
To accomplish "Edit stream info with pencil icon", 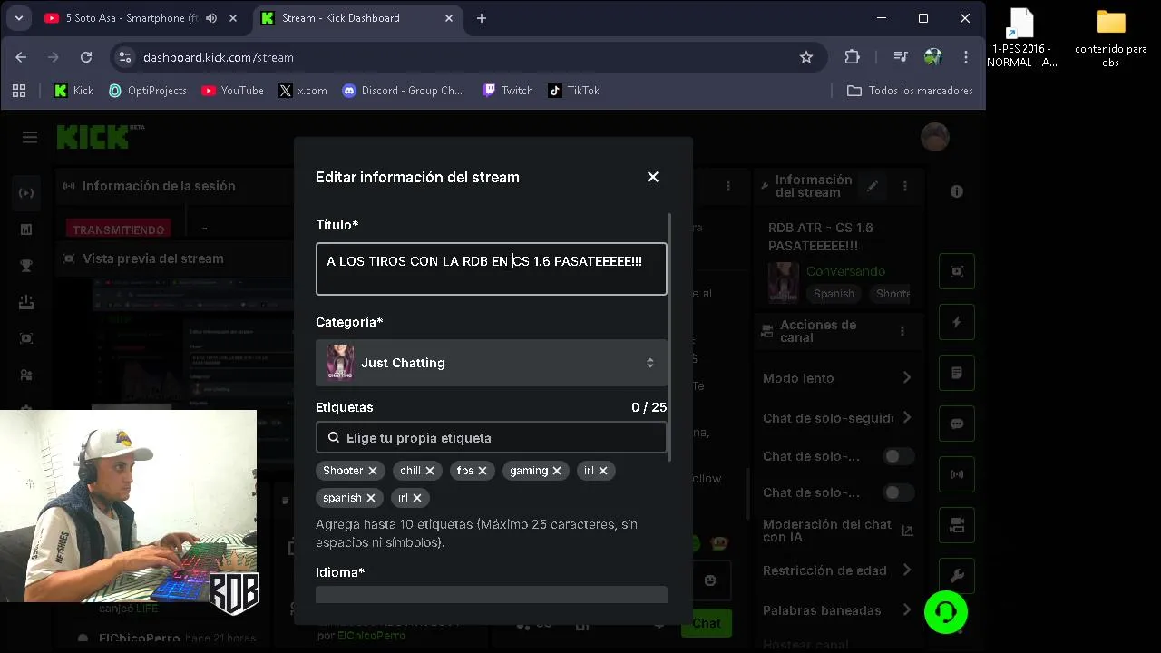I will coord(873,186).
